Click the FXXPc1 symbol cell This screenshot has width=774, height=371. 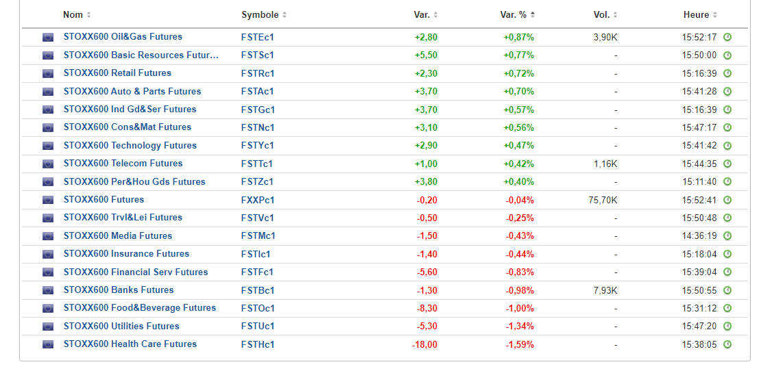tap(258, 200)
